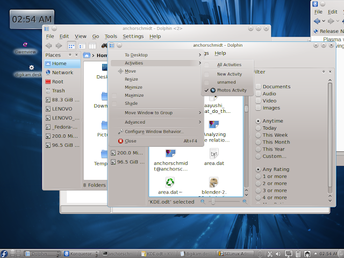Switch to digikam.desk taskbar entry
Viewport: 344px width, 258px height.
(x=197, y=254)
